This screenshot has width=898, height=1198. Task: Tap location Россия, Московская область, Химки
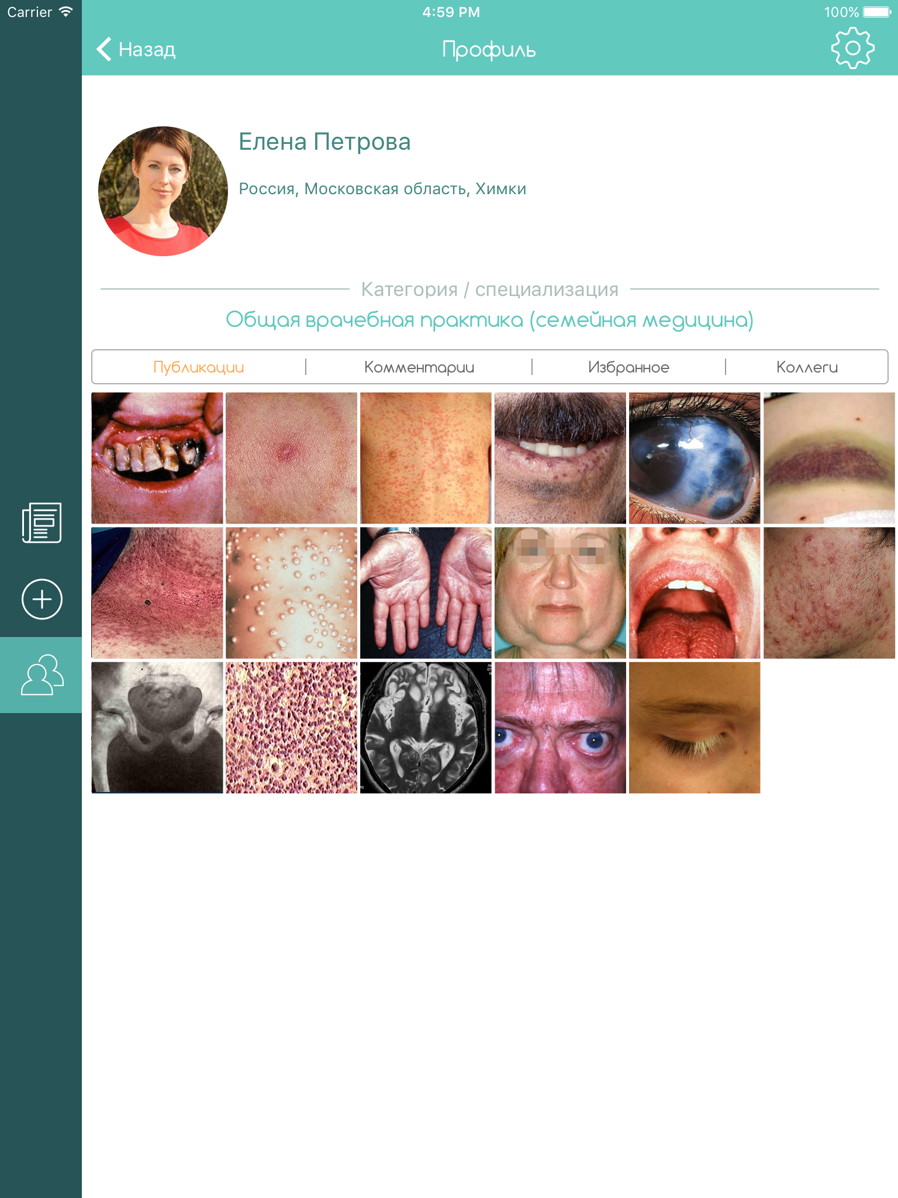coord(382,189)
